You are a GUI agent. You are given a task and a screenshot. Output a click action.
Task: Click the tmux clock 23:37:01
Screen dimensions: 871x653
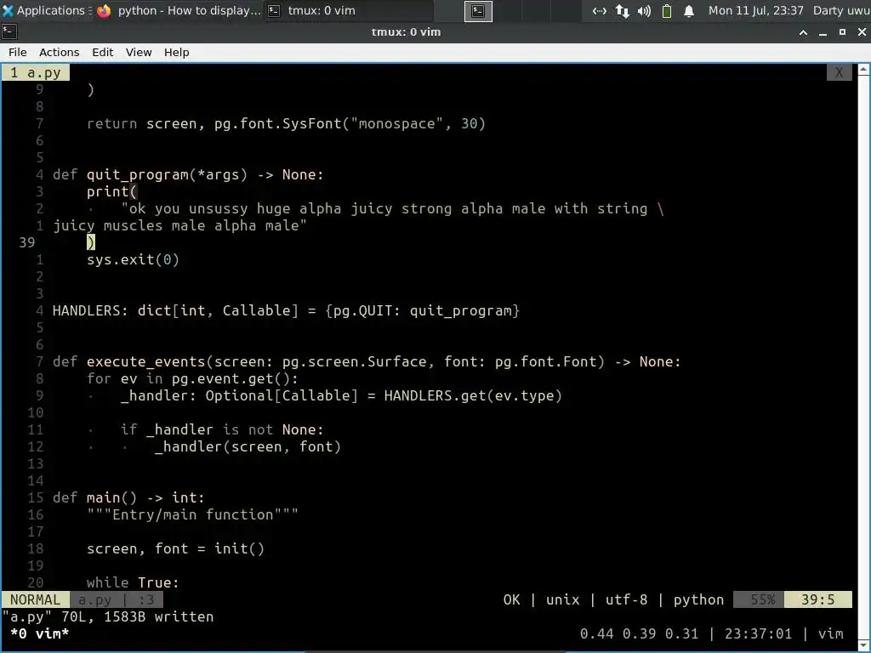[x=758, y=633]
